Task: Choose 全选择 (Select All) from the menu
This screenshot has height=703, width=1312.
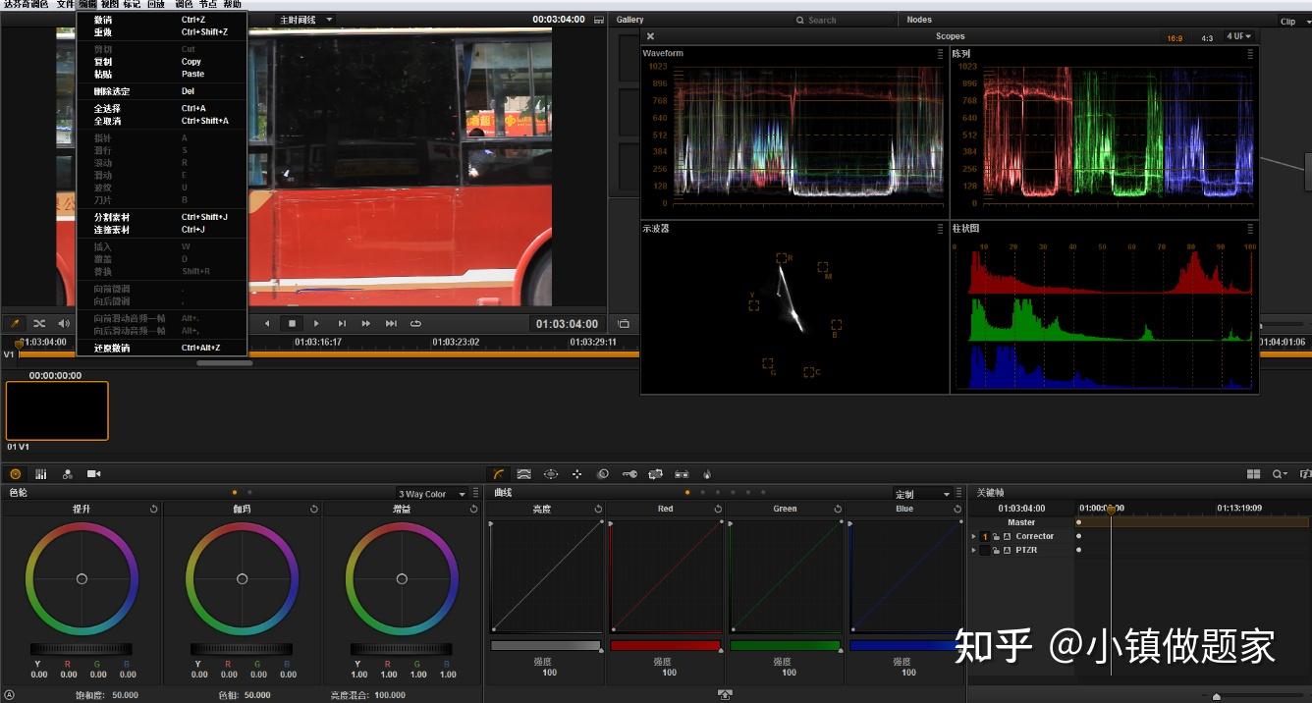Action: (x=107, y=108)
